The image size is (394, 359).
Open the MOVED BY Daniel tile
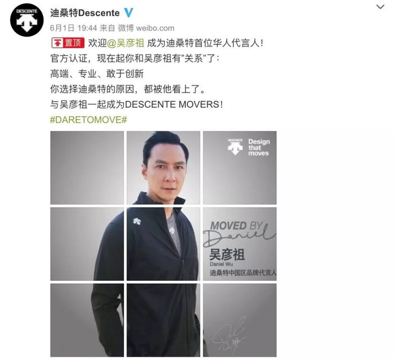click(240, 244)
